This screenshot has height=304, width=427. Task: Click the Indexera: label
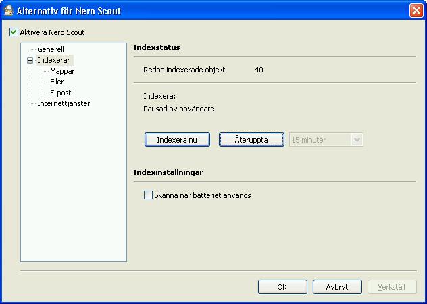pyautogui.click(x=159, y=96)
